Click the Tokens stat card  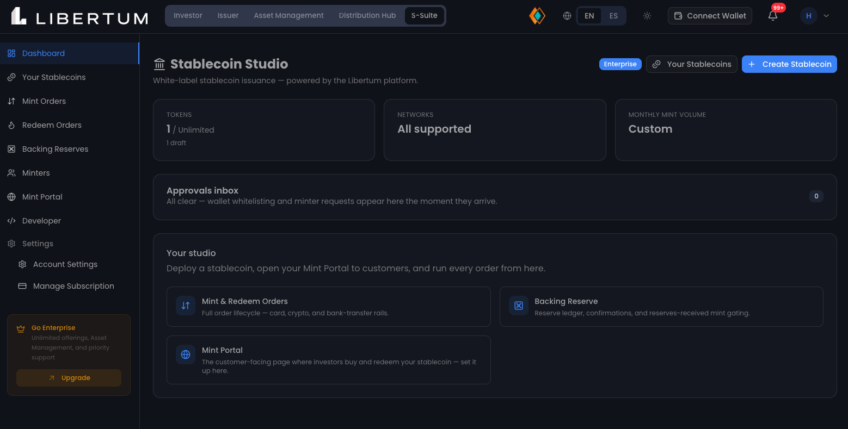pos(264,130)
